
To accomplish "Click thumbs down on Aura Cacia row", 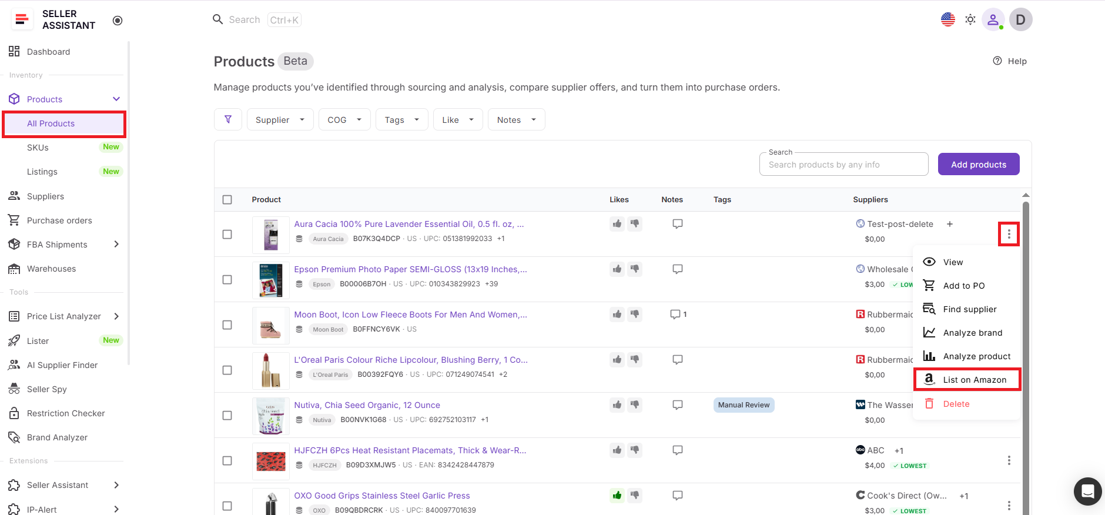I will (x=635, y=223).
